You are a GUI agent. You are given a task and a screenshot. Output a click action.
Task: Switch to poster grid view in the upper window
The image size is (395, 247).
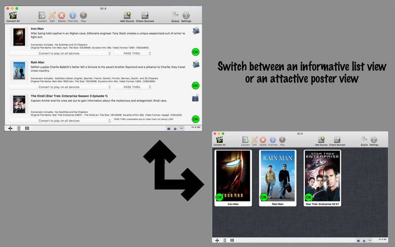tap(27, 128)
